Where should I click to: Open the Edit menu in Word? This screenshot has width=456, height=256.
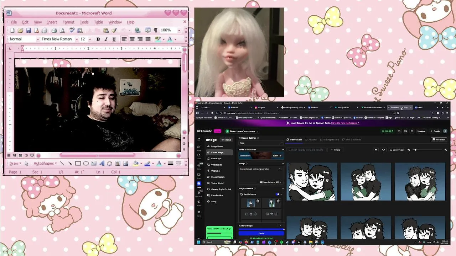click(25, 22)
